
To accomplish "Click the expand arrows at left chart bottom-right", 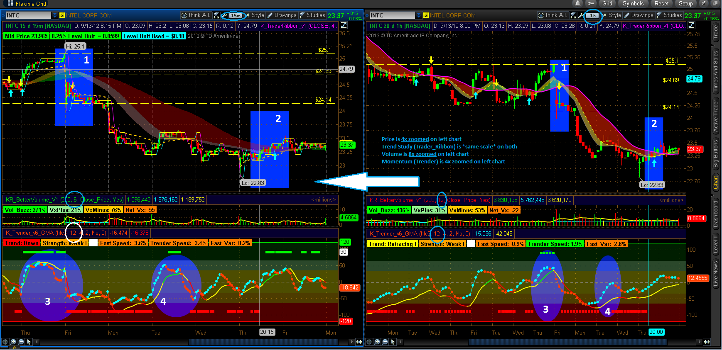I will point(359,342).
